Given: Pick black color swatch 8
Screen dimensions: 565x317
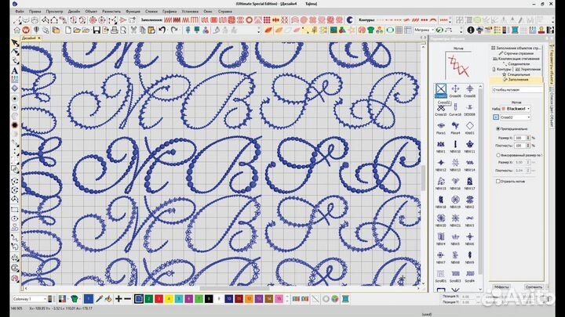Looking at the screenshot, I should click(x=209, y=299).
